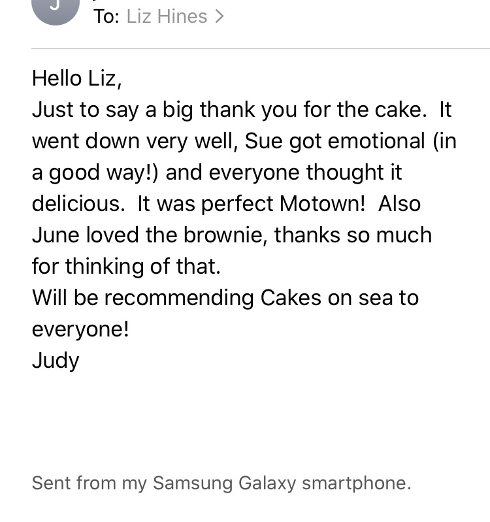Tap the sender avatar with letter J
This screenshot has width=490, height=522.
[x=56, y=7]
